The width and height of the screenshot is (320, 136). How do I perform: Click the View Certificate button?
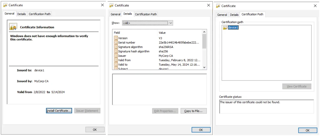coord(297,86)
